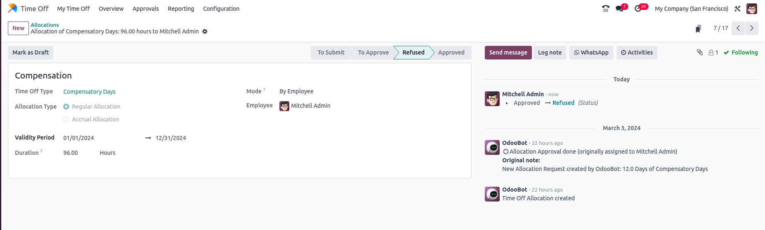
Task: Click the bookmark icon near the pager
Action: pos(698,28)
